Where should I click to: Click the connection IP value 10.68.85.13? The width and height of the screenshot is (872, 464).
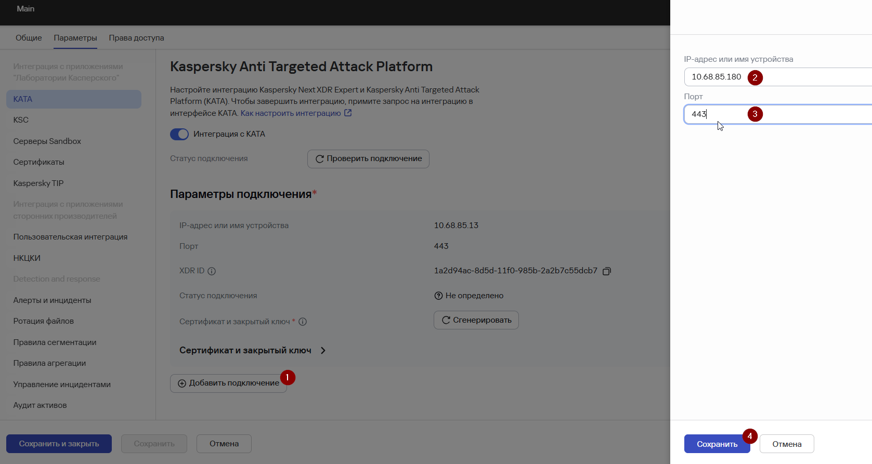tap(456, 226)
